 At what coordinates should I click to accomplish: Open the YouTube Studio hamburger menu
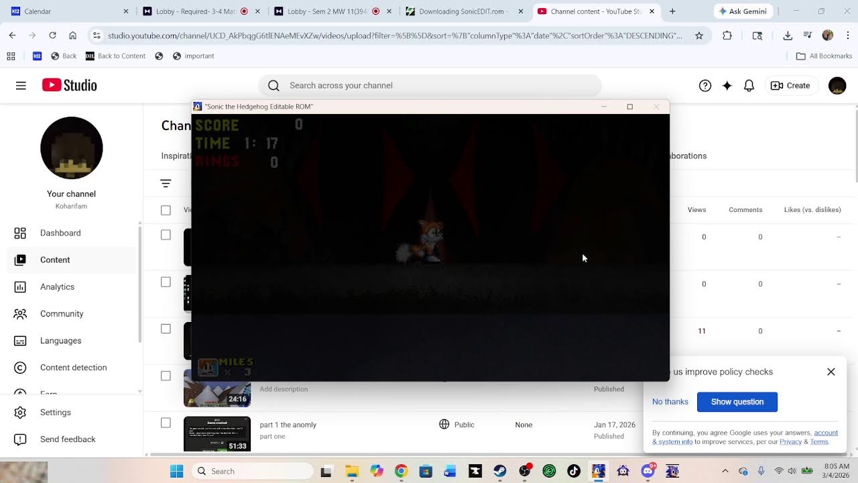21,85
